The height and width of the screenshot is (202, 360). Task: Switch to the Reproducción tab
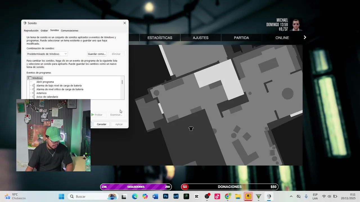click(x=31, y=31)
